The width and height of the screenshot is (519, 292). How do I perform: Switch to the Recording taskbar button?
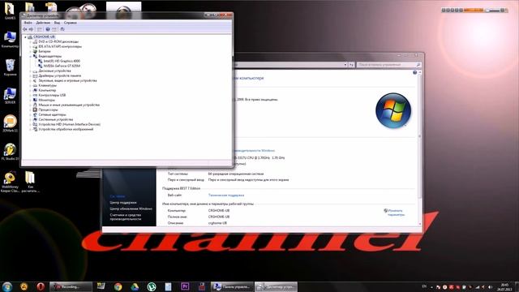coord(71,286)
